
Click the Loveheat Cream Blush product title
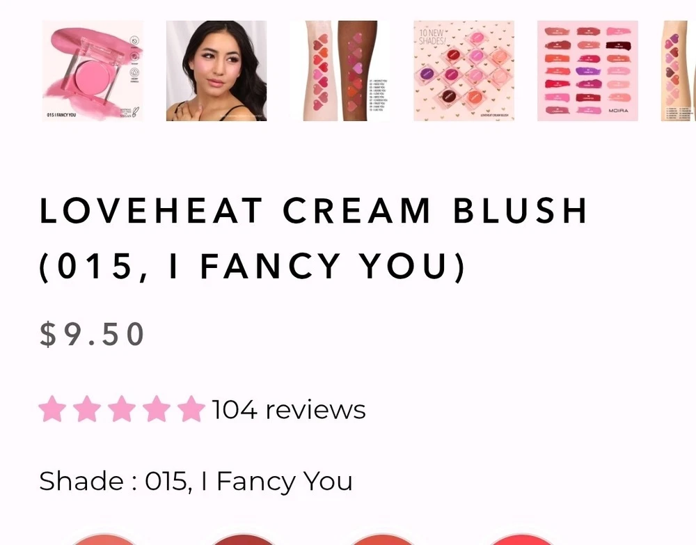(315, 238)
